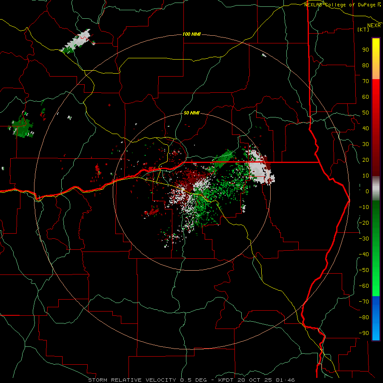This screenshot has width=383, height=383.
Task: Select the positive 60 knot scale label
Action: click(366, 97)
